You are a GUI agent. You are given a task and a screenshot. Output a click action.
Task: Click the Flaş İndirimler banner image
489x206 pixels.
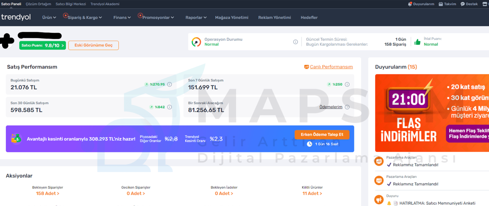click(x=432, y=113)
